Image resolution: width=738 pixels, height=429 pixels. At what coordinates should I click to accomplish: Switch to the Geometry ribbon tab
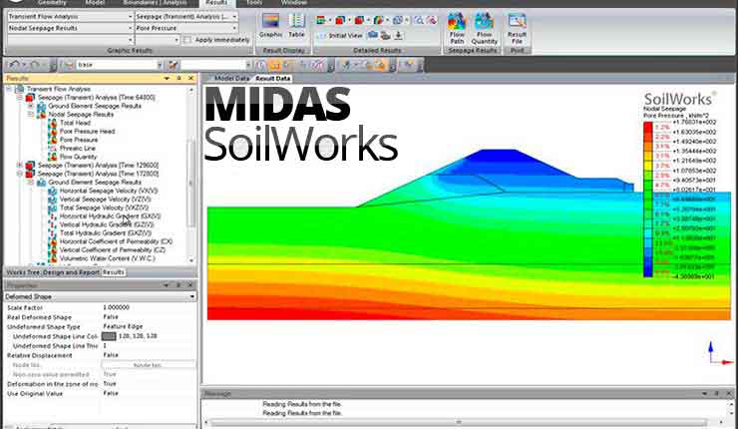click(x=52, y=3)
